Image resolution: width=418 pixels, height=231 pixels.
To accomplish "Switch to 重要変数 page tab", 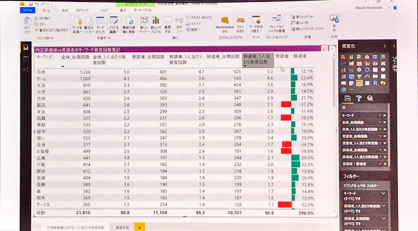I will coord(122,227).
